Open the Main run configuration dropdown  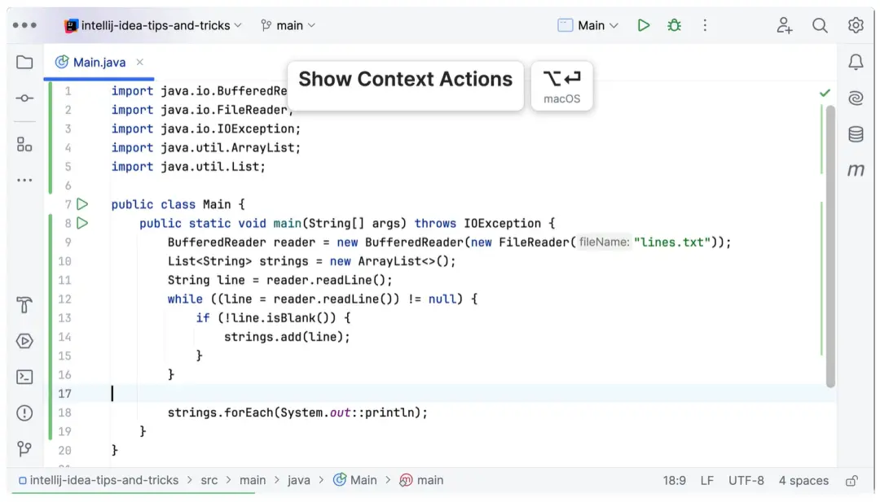588,26
